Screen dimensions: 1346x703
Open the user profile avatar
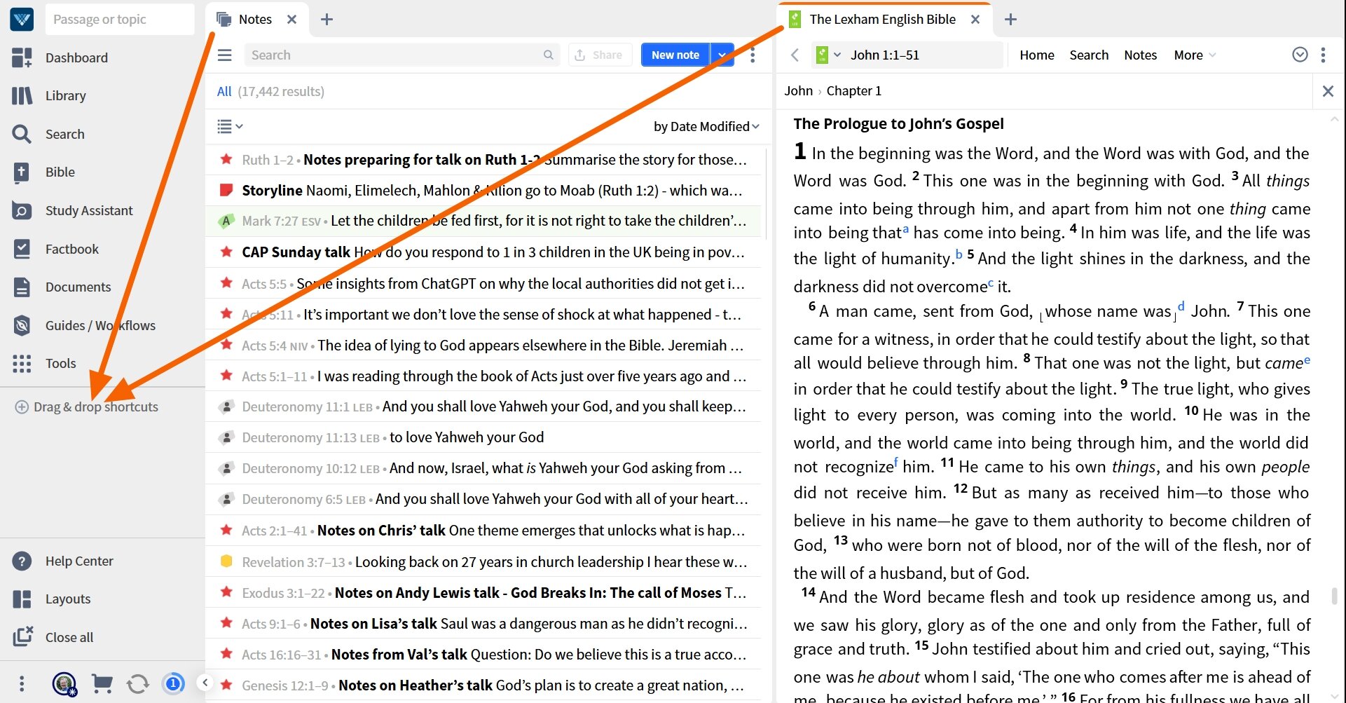(x=64, y=683)
